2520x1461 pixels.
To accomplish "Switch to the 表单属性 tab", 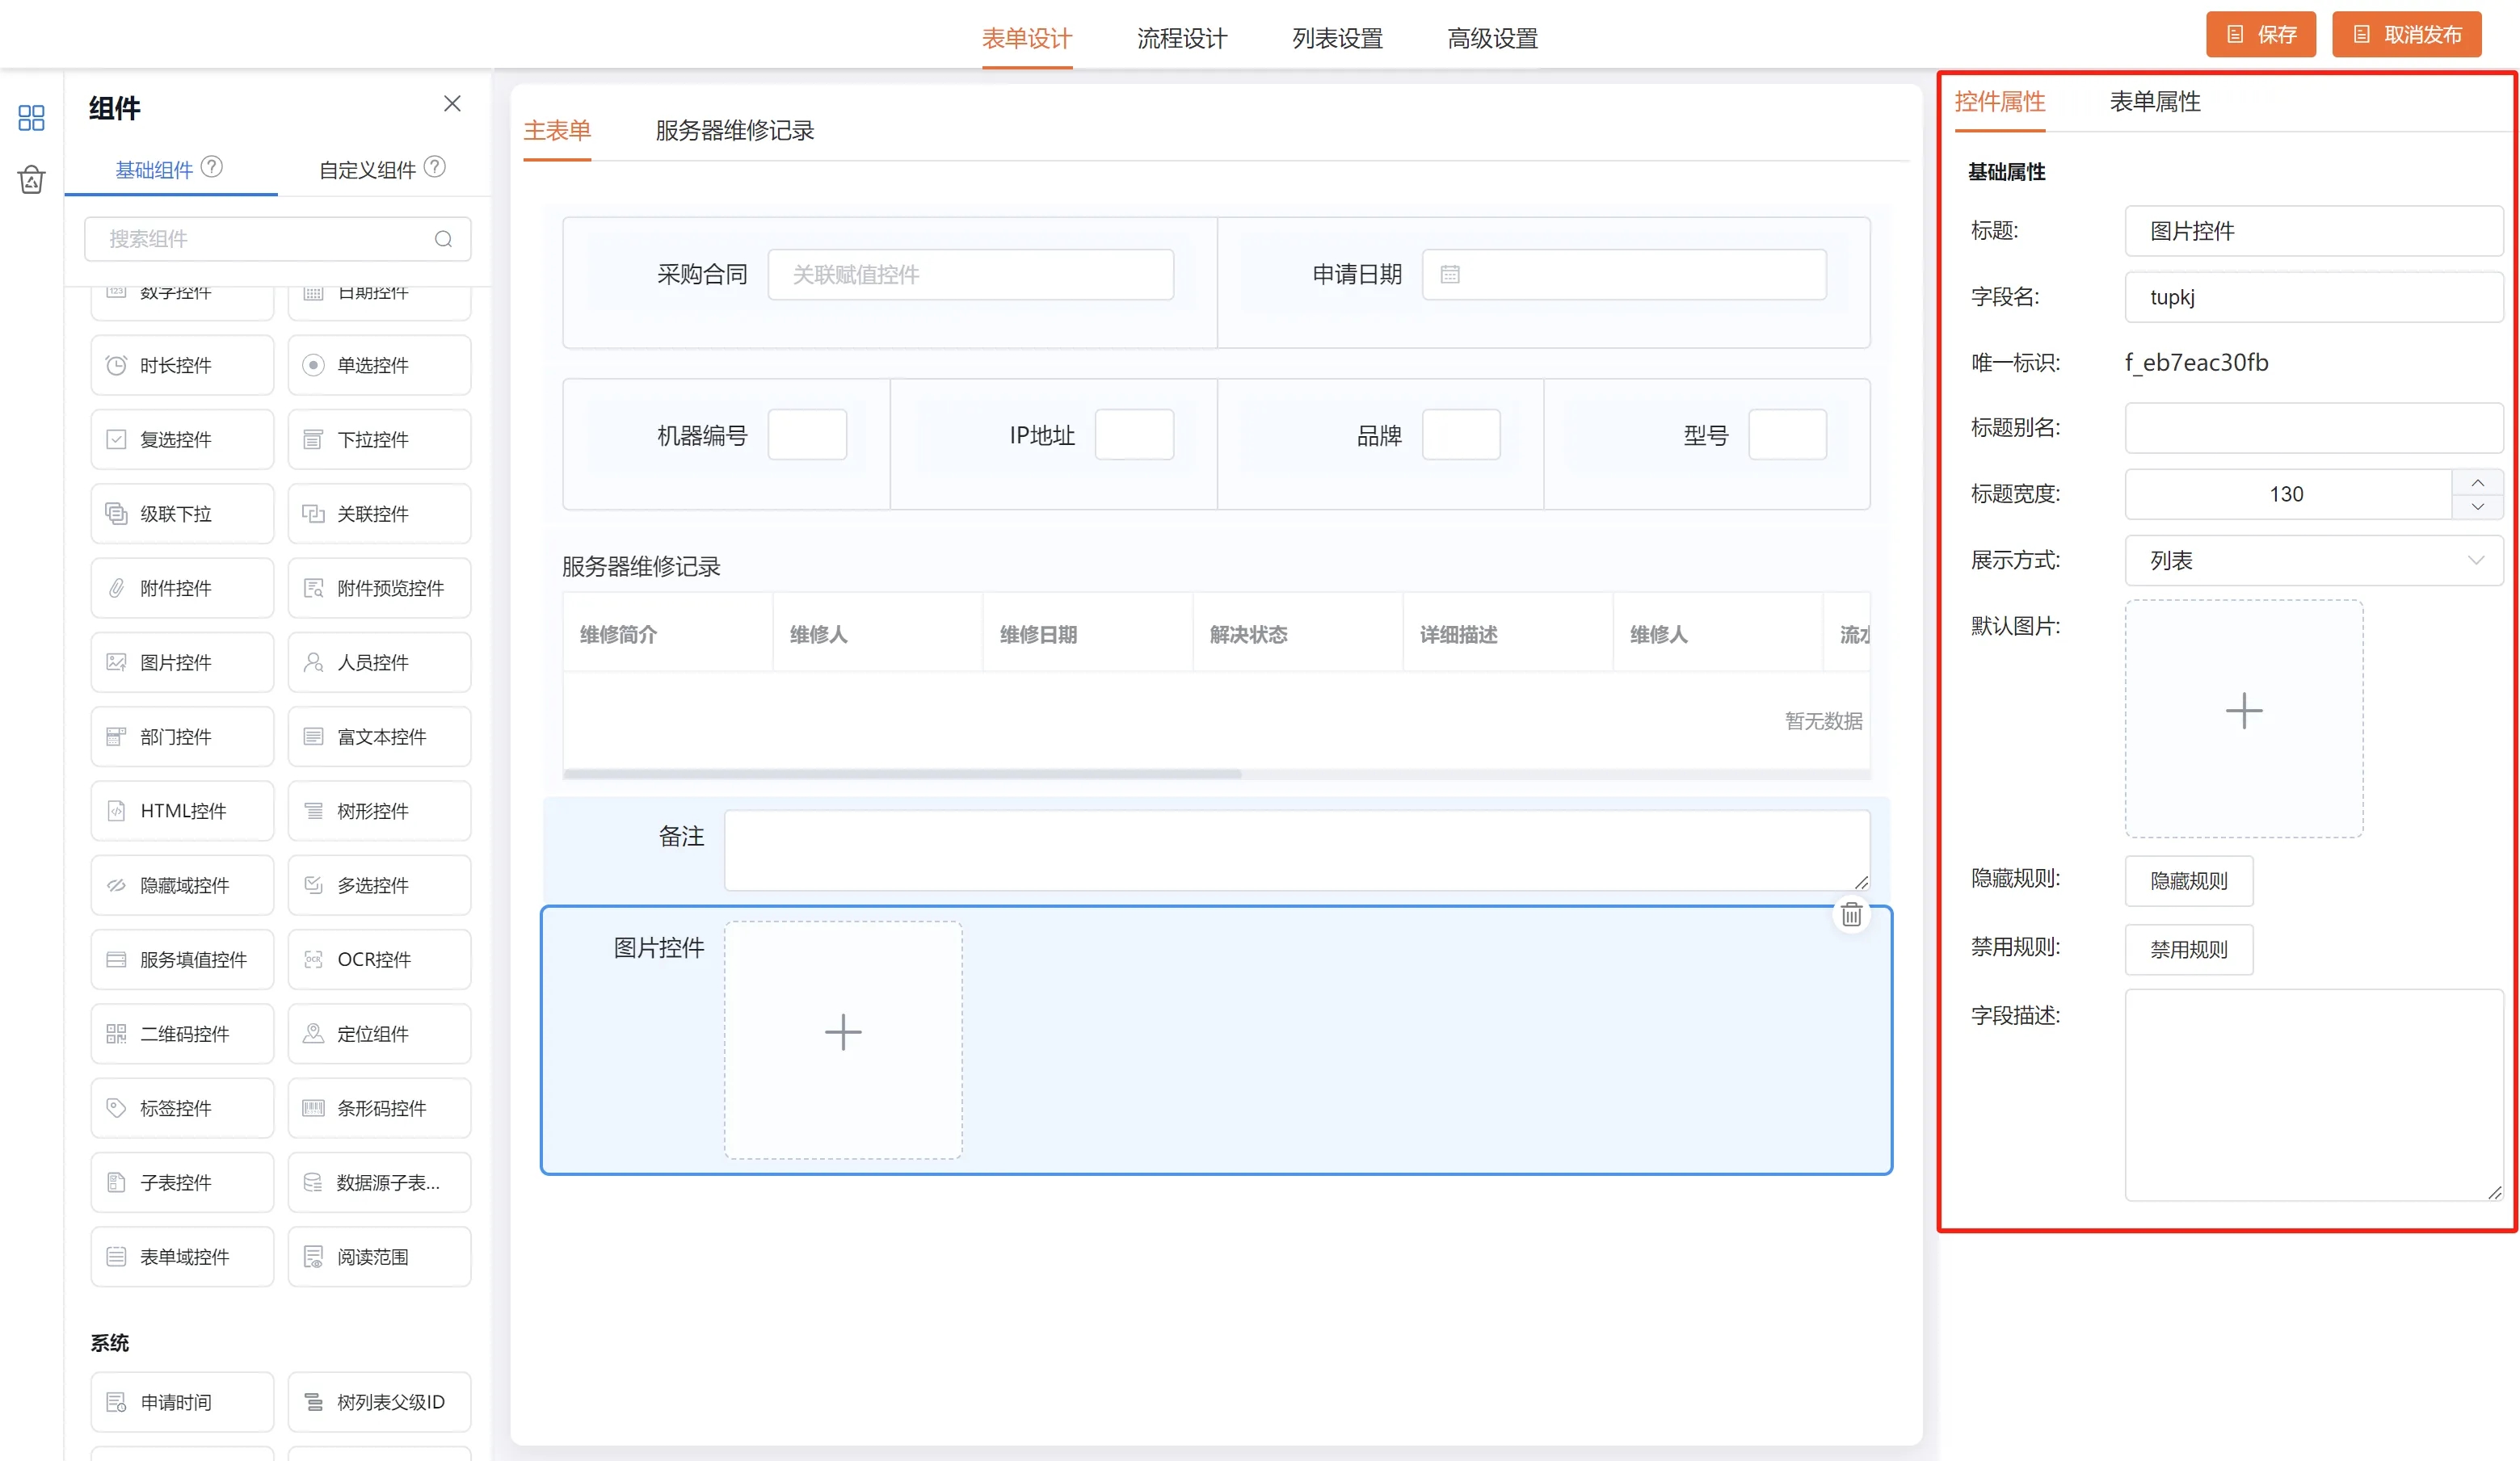I will [2154, 102].
